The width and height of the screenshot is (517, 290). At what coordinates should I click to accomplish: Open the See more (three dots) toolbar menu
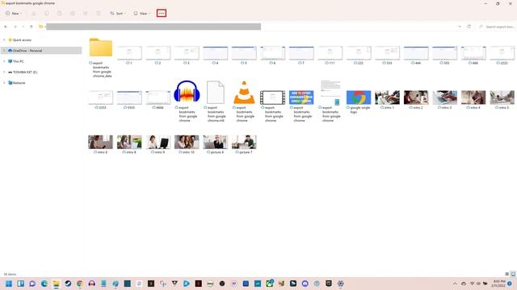pyautogui.click(x=162, y=13)
